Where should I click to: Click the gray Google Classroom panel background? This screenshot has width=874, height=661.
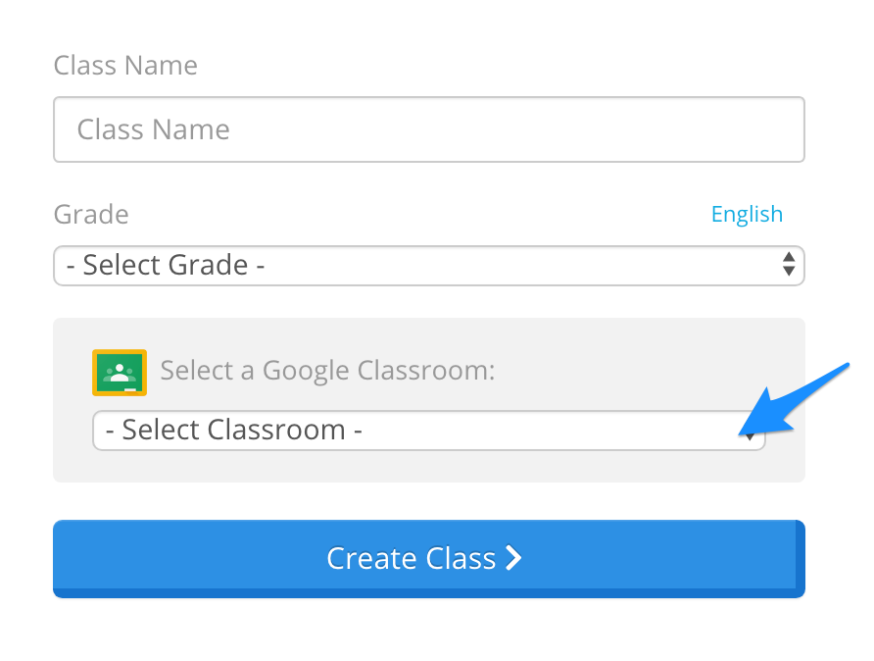coord(428,466)
